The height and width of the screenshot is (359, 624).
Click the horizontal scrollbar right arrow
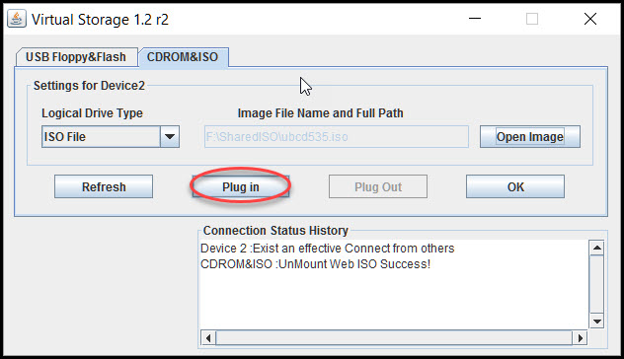tap(580, 338)
